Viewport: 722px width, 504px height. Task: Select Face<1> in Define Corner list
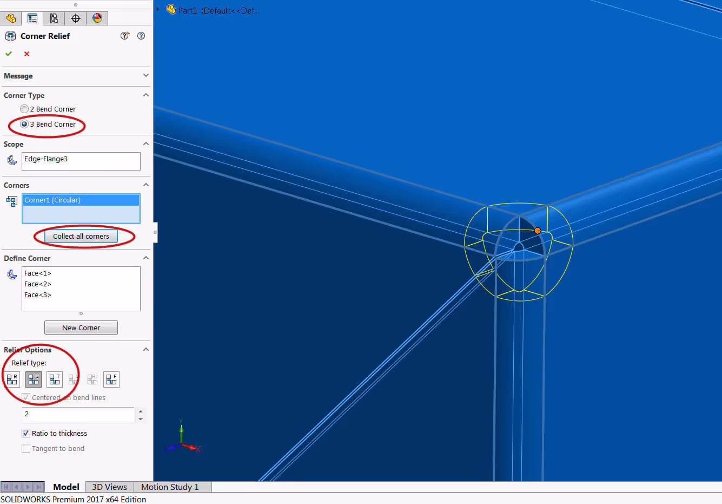38,273
